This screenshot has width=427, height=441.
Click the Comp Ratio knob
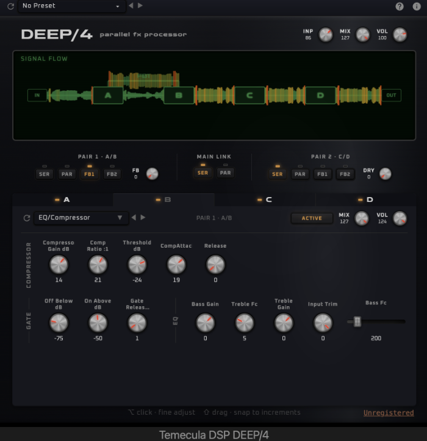click(98, 264)
